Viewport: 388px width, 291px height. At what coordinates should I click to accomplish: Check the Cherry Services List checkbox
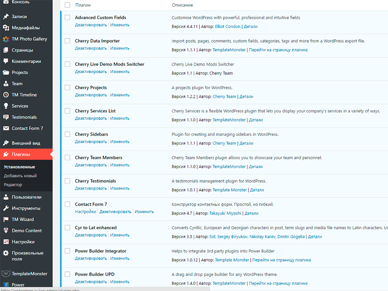tap(67, 111)
